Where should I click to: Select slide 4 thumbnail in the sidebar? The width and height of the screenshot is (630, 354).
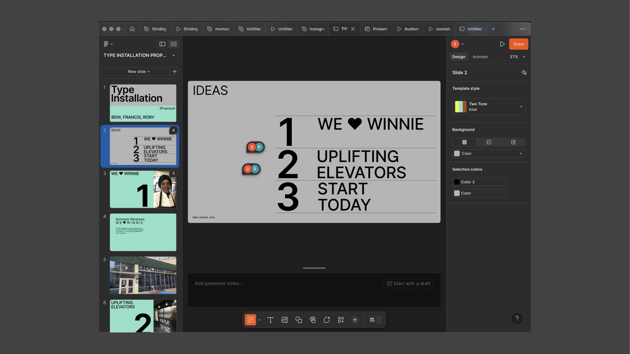pos(143,232)
